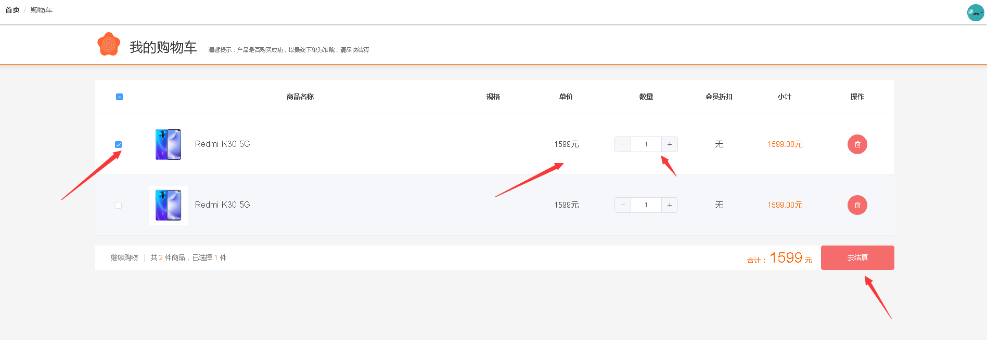
Task: Click the orange flower logo beside 我的购物车
Action: coord(109,44)
